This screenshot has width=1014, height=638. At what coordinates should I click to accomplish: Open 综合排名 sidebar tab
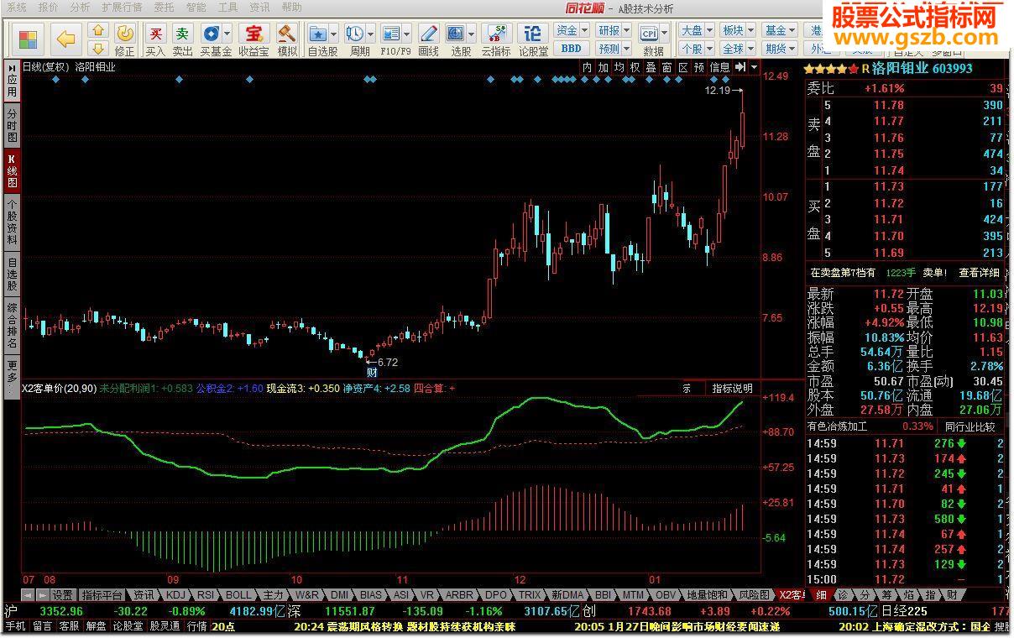[x=12, y=327]
